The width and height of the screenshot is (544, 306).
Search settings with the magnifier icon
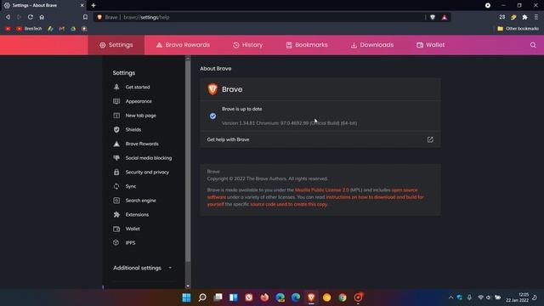(533, 45)
